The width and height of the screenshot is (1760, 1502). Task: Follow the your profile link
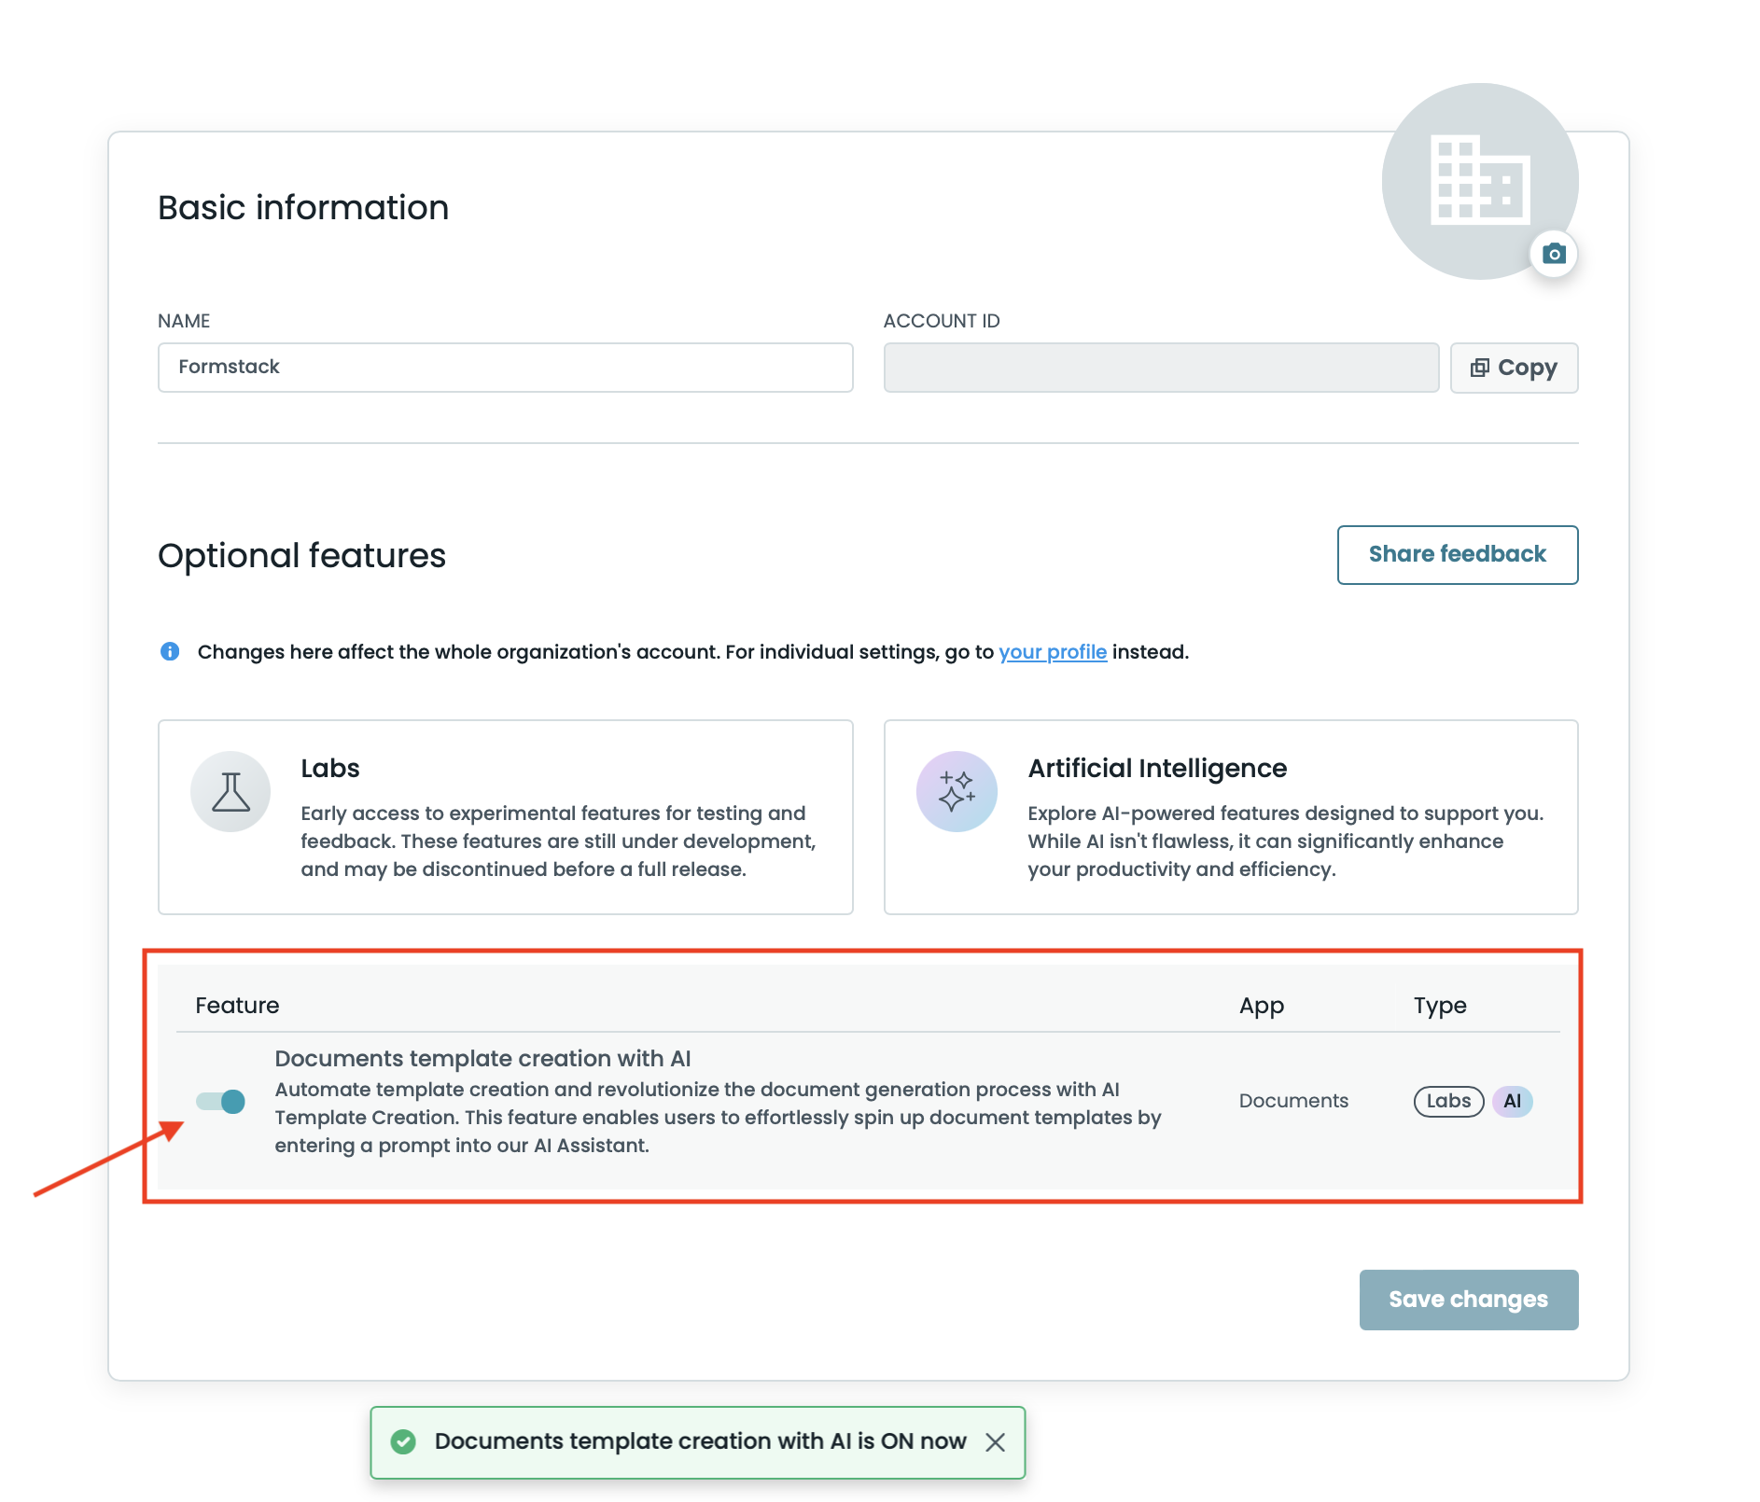(1053, 651)
